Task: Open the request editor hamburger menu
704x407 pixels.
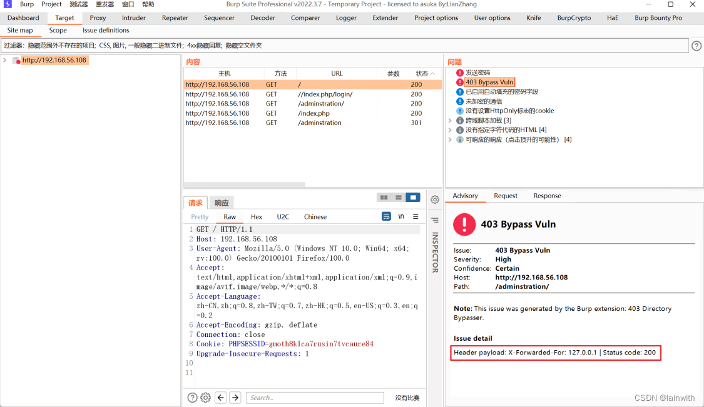Action: [x=416, y=216]
